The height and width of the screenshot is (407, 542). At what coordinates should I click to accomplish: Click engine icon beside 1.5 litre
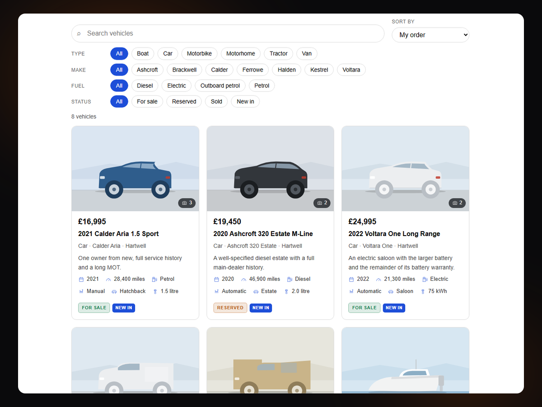[x=155, y=292]
